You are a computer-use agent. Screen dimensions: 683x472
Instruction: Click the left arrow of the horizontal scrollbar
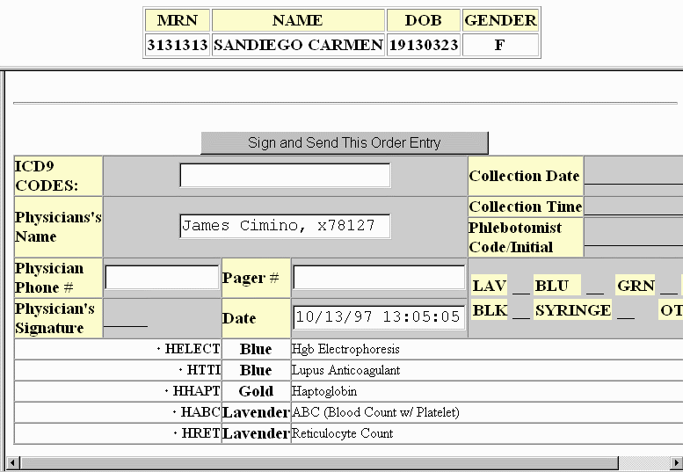click(x=12, y=463)
